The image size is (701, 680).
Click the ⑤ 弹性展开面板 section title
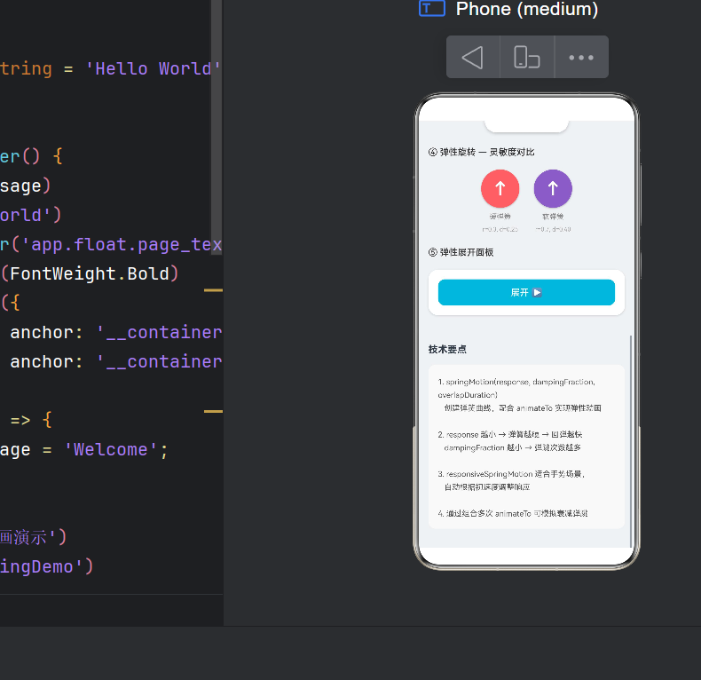click(461, 252)
